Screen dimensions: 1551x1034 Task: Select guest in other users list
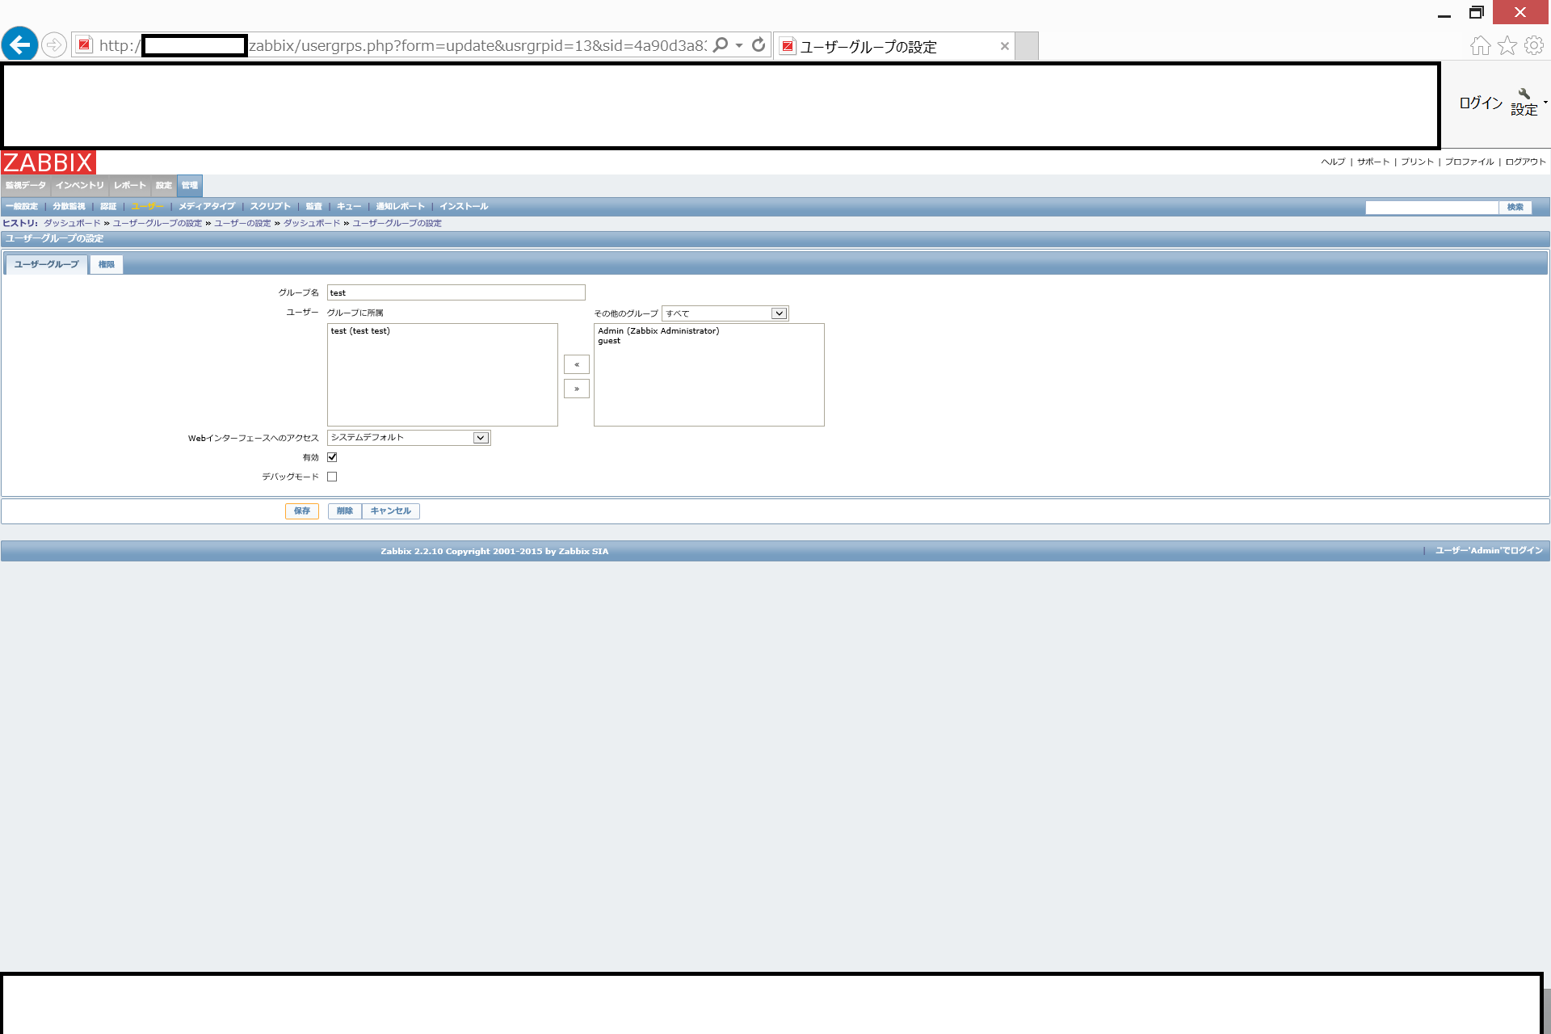(x=609, y=341)
